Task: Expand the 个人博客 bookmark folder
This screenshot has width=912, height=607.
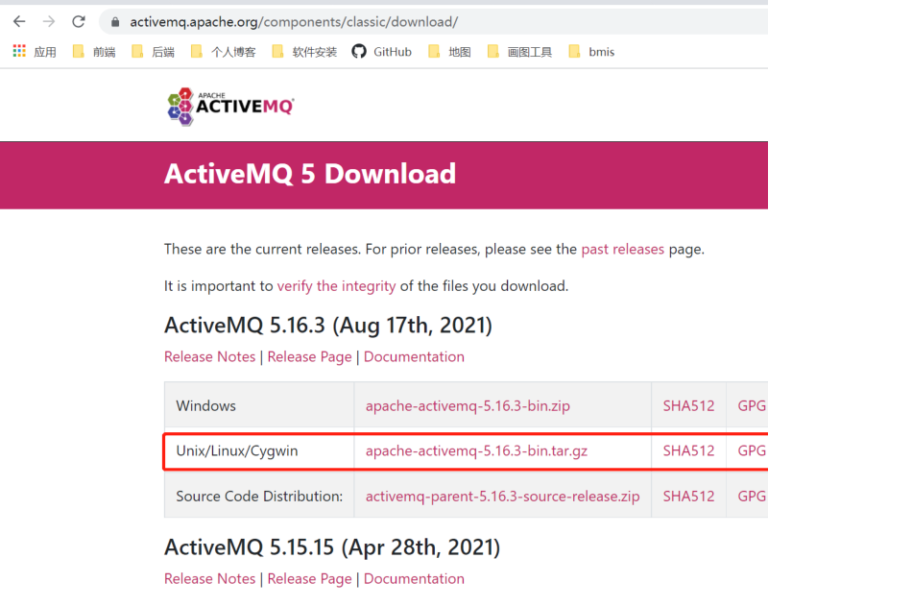Action: (x=224, y=52)
